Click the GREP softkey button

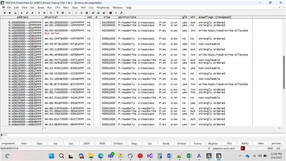pos(87,144)
